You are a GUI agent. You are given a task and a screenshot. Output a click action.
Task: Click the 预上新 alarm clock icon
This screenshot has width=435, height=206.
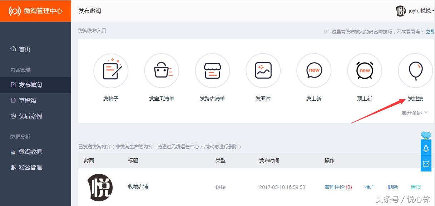pos(365,70)
